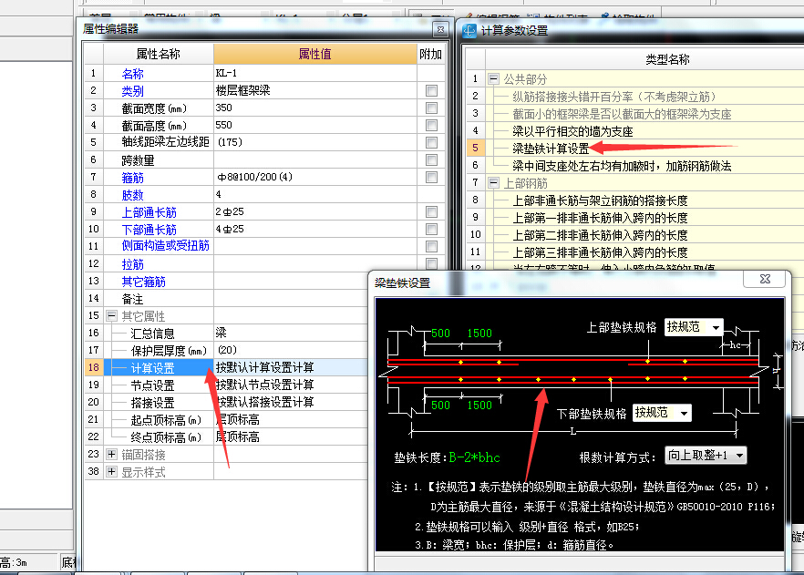This screenshot has width=804, height=575.
Task: Select the 拉筋 property link
Action: pyautogui.click(x=133, y=264)
